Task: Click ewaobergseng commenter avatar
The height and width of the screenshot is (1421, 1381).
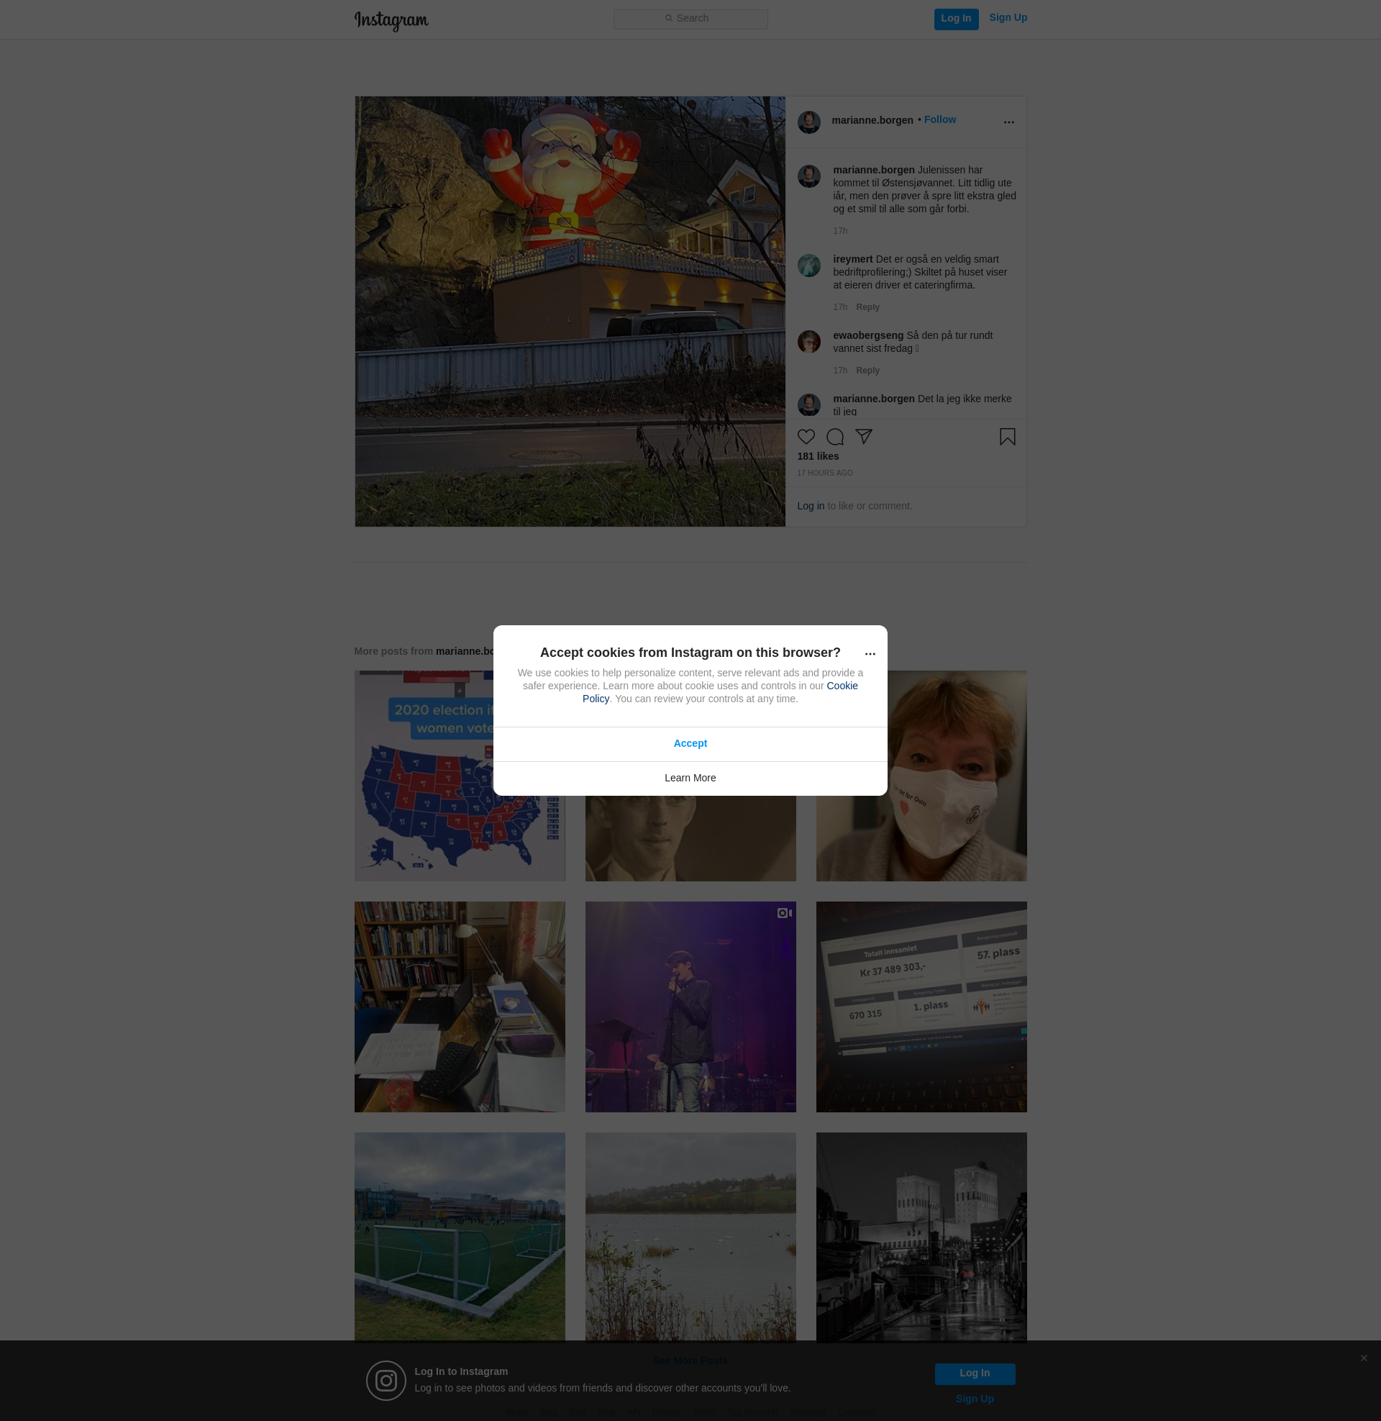Action: tap(808, 342)
